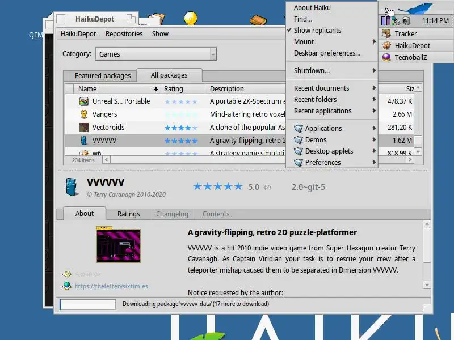Viewport: 454px width, 340px height.
Task: Click the Preferences folder icon in menu
Action: pos(299,163)
